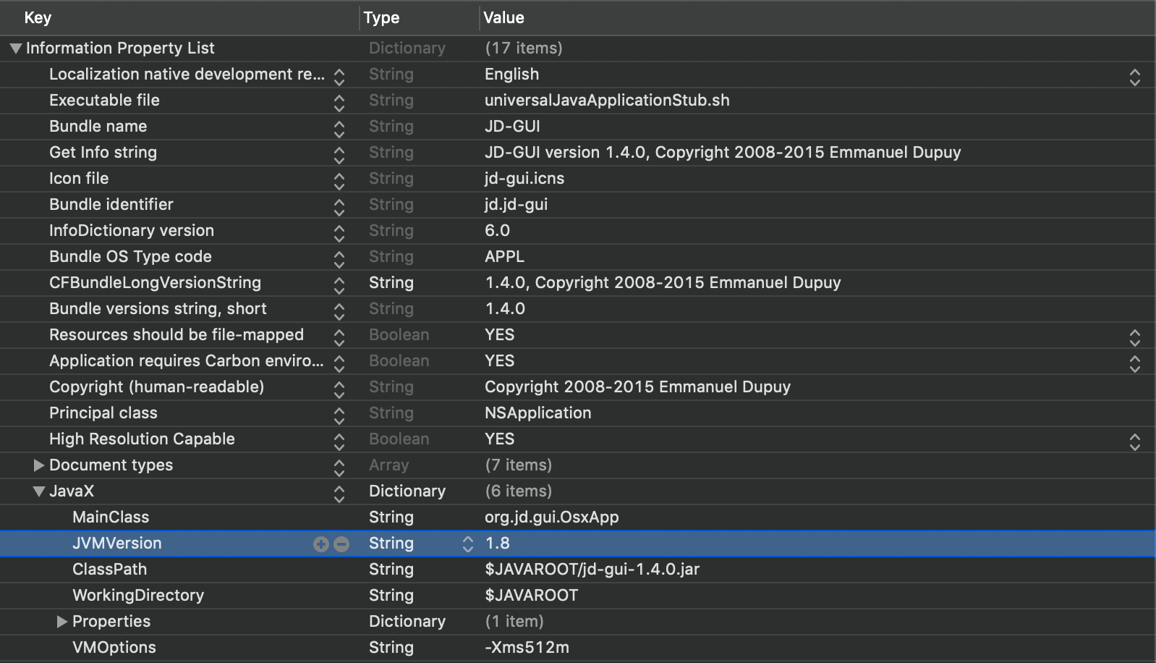Select the WorkingDirectory row key
This screenshot has width=1156, height=663.
point(138,596)
